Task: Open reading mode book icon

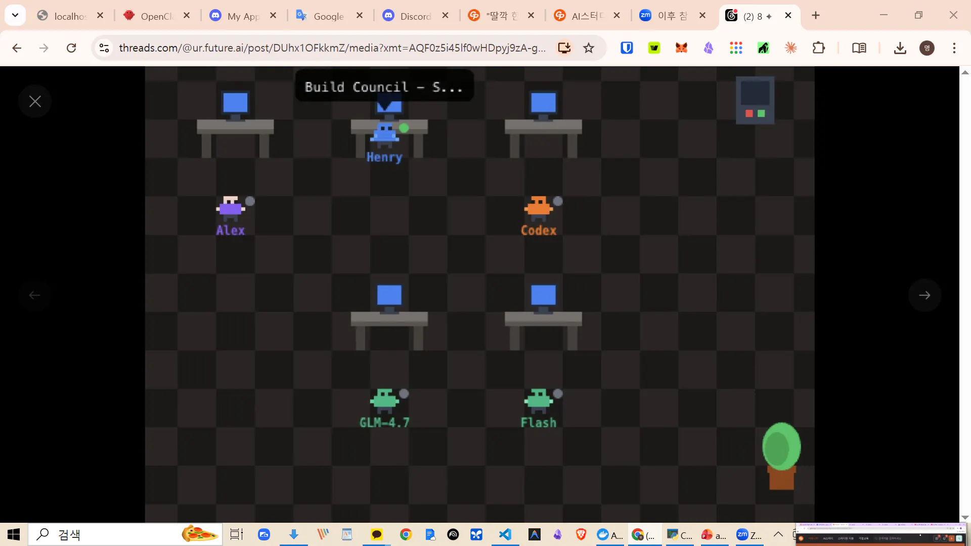Action: tap(859, 48)
